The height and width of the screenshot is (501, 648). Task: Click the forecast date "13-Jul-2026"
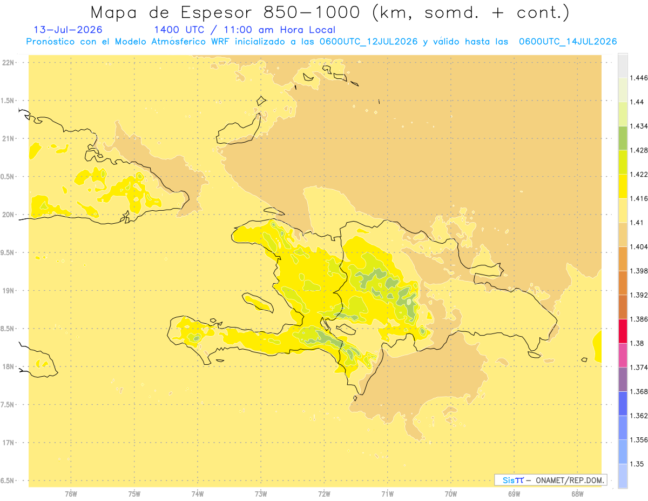point(67,30)
